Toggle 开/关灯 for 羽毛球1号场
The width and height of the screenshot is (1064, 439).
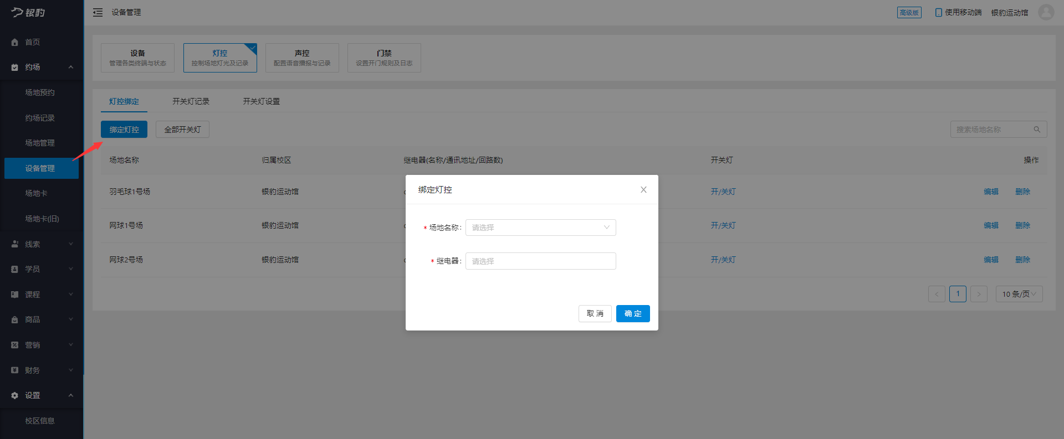(723, 192)
